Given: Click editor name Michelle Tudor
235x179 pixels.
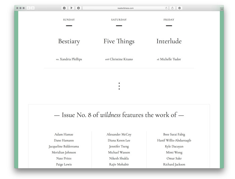Looking at the screenshot, I should (170, 59).
